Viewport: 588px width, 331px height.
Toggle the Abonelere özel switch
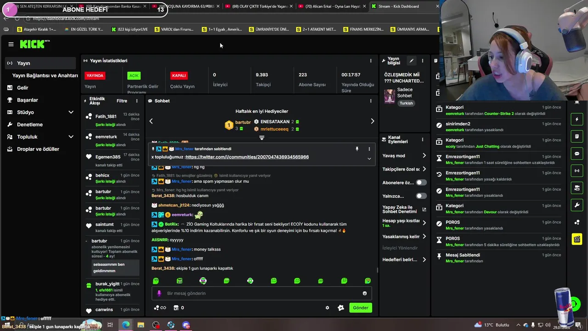(421, 183)
